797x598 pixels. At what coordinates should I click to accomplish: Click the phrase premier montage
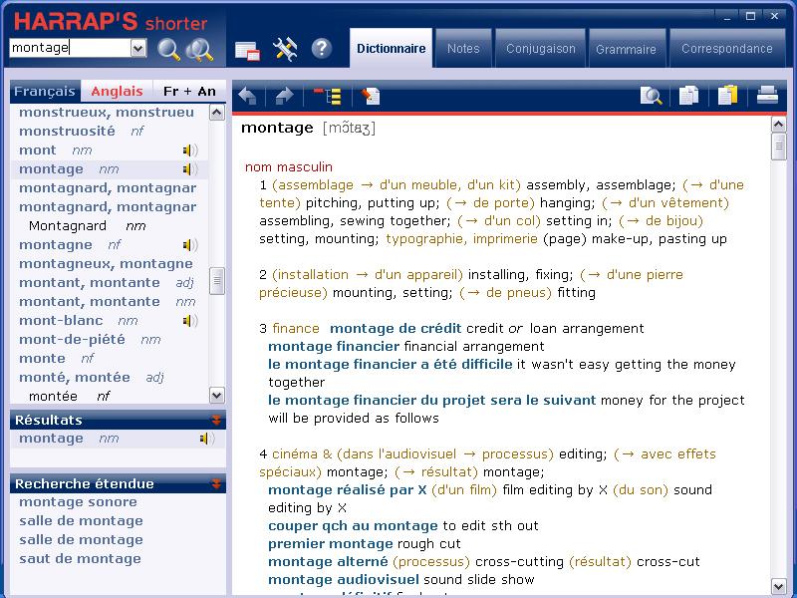tap(331, 543)
